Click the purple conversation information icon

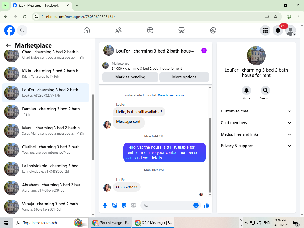click(x=204, y=51)
